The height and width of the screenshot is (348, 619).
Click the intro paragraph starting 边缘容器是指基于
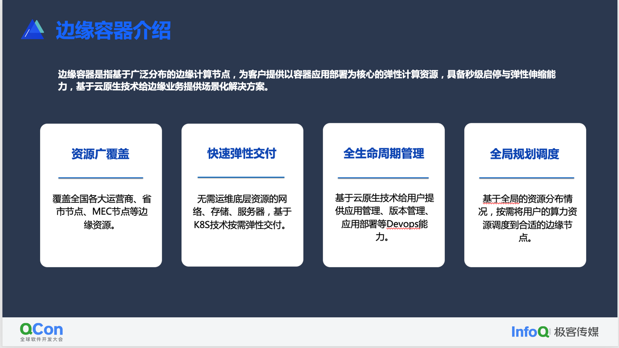pos(307,81)
